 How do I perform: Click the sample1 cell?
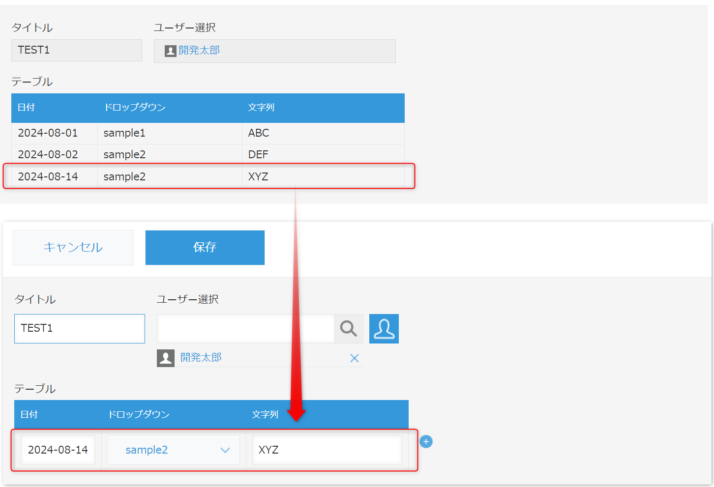click(170, 133)
